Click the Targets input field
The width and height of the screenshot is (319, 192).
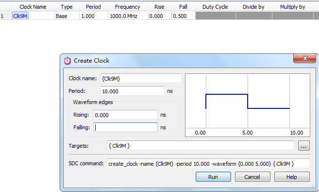[x=201, y=146]
